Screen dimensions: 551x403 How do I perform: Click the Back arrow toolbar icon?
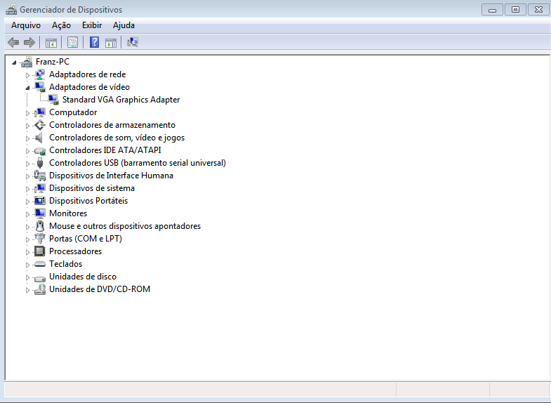tap(13, 43)
